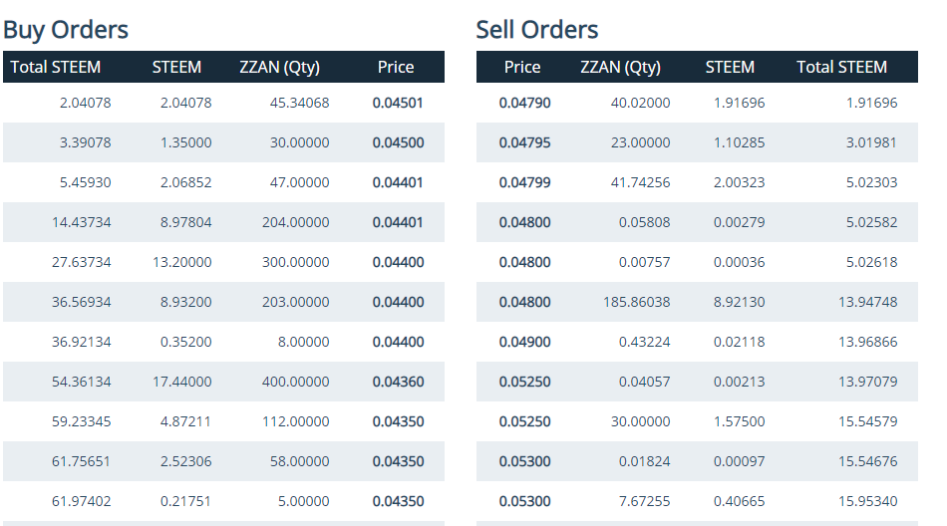Image resolution: width=947 pixels, height=526 pixels.
Task: Click the Sell Orders heading
Action: click(537, 30)
